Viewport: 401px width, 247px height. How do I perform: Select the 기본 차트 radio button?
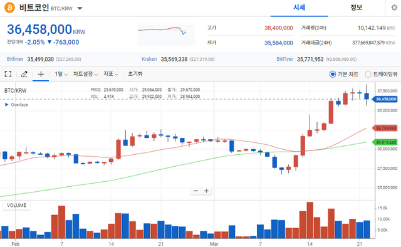tap(333, 74)
